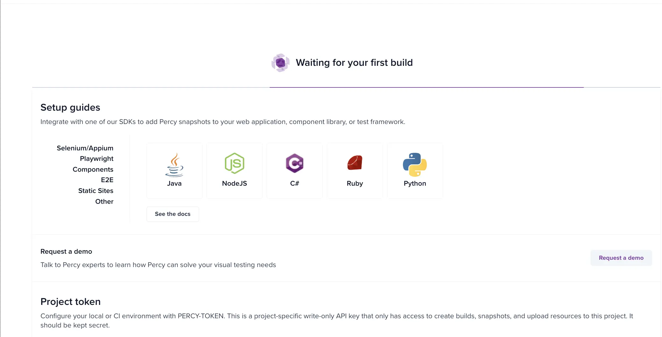Click the C# card label
The image size is (662, 337).
click(x=295, y=183)
